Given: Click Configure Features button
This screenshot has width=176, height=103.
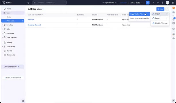Looking at the screenshot, I should click(x=13, y=67).
